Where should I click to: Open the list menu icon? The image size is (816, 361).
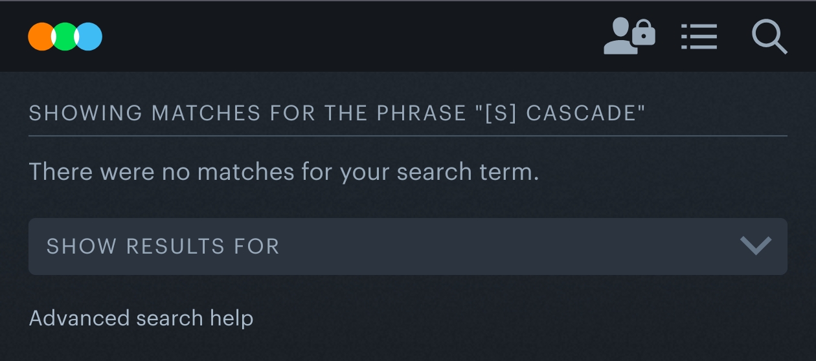coord(699,37)
